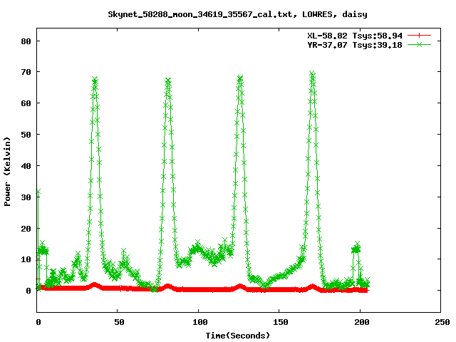The image size is (456, 342).
Task: Click y-axis tick label '70'
Action: tap(26, 72)
